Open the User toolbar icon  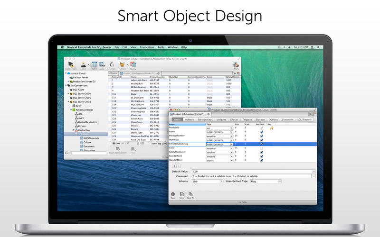tap(84, 64)
